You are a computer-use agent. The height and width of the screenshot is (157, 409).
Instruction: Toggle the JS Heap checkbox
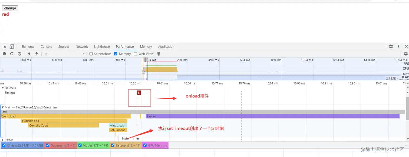(x=4, y=145)
